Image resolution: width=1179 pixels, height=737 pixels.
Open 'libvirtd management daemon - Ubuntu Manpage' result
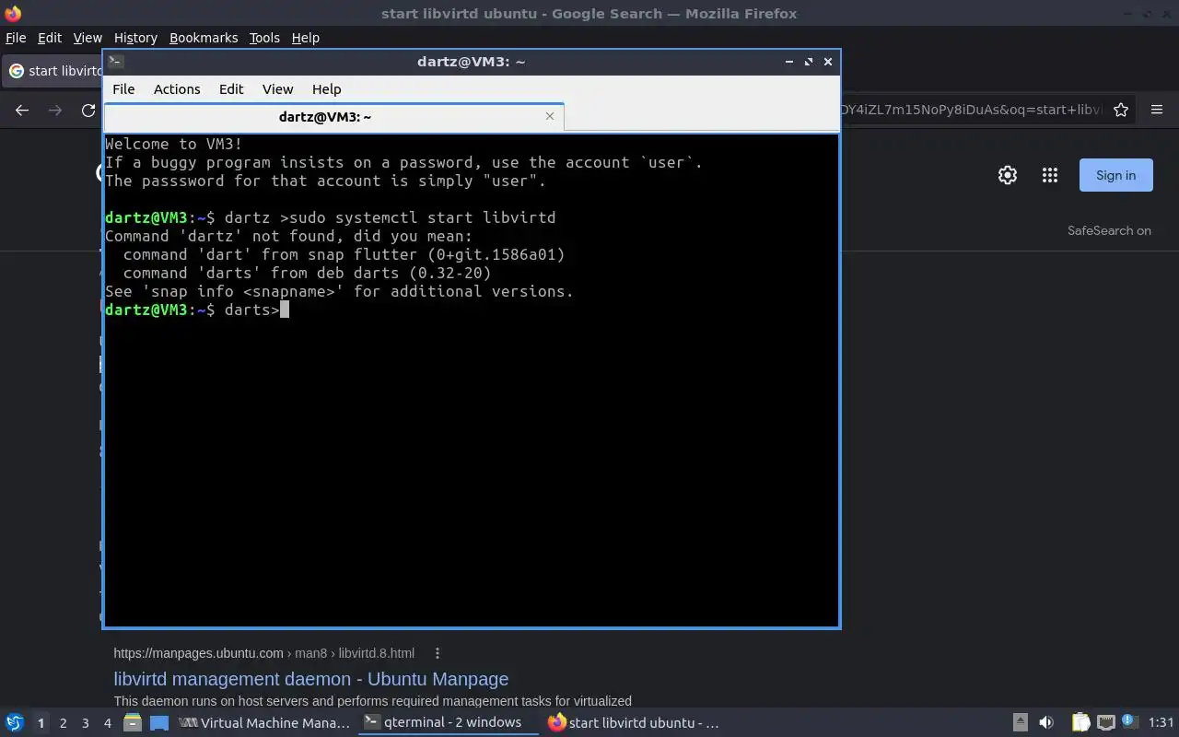311,679
